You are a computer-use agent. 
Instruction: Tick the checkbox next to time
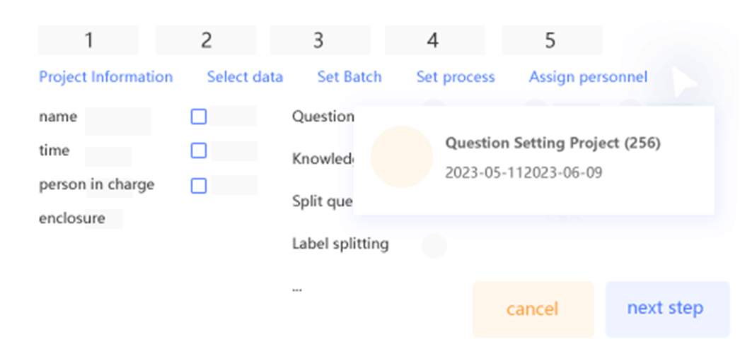(199, 150)
